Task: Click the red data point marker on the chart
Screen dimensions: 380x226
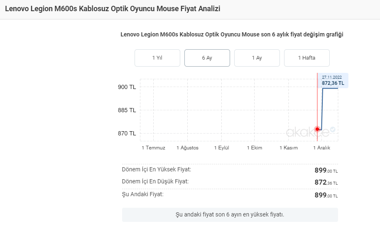Action: pos(318,129)
